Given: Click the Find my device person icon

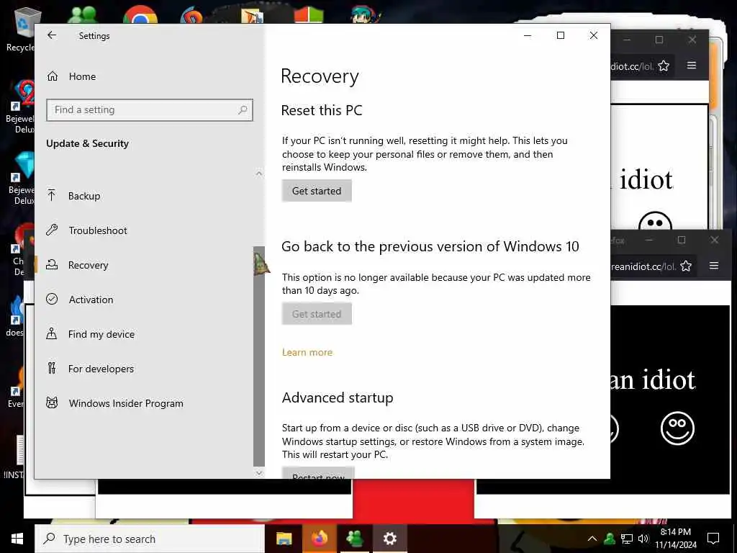Looking at the screenshot, I should [x=52, y=334].
